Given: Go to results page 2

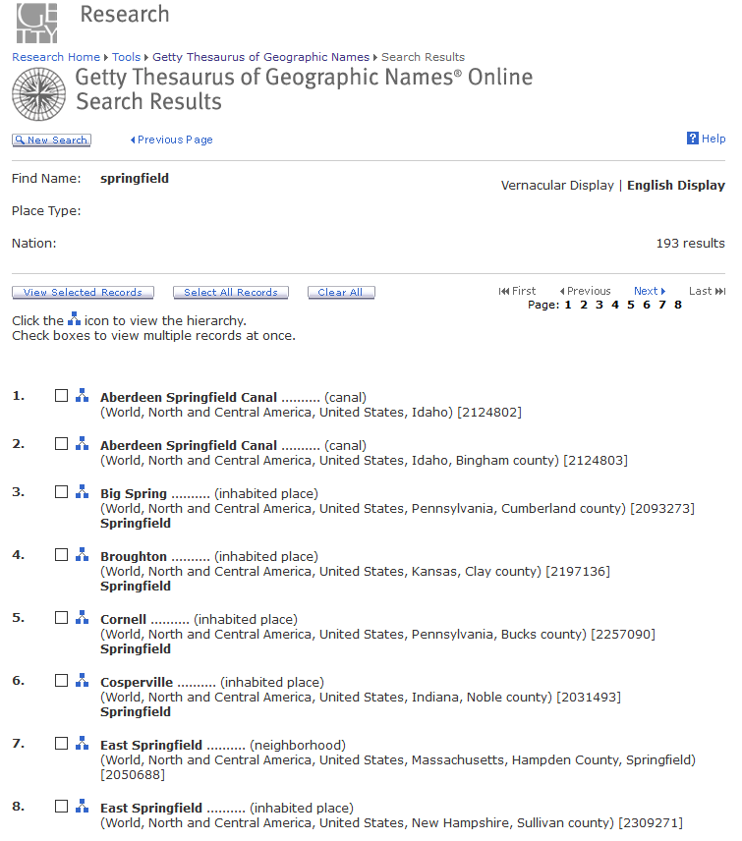Looking at the screenshot, I should tap(584, 305).
